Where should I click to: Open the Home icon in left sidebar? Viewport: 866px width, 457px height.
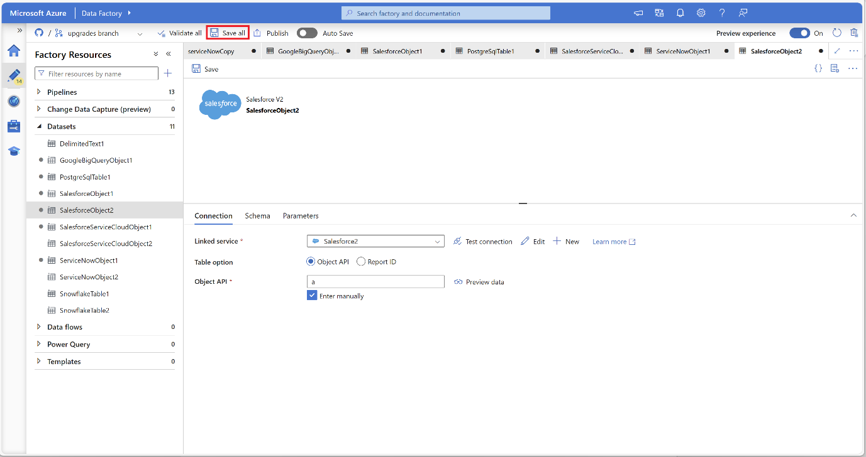coord(14,51)
